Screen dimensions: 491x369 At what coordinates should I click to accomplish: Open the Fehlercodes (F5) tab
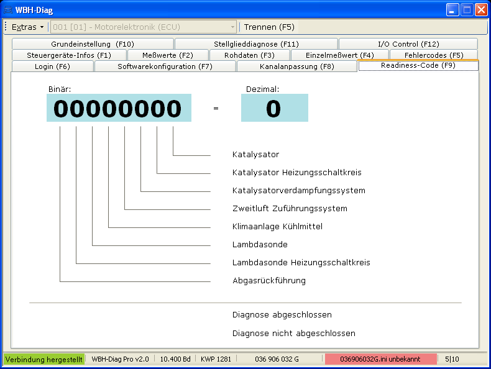coord(434,55)
